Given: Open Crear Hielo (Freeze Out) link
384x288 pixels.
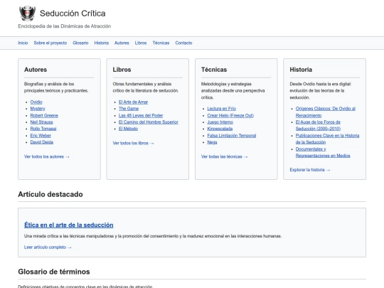Looking at the screenshot, I should (x=230, y=115).
